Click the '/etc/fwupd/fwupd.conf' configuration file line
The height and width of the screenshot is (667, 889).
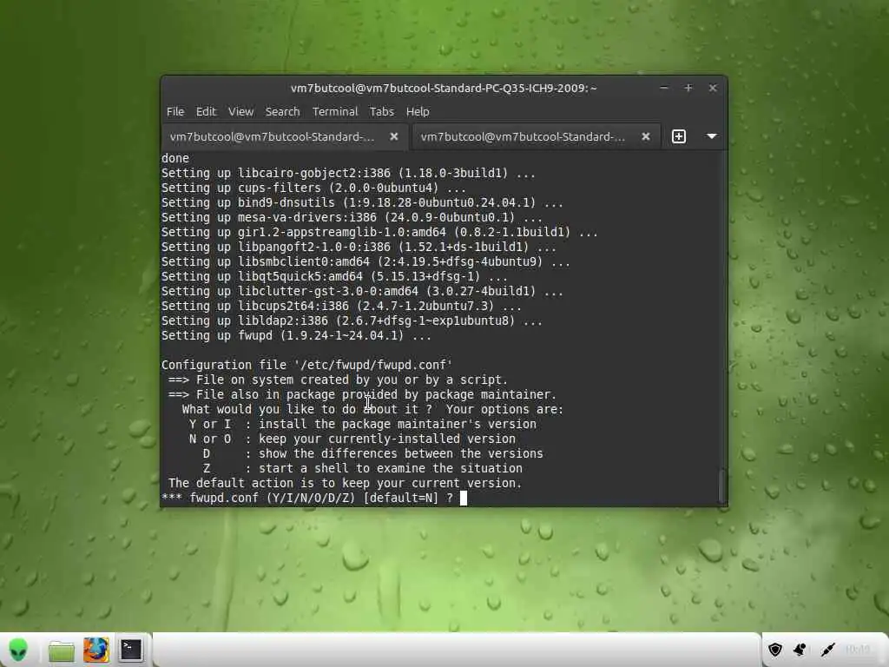tap(306, 365)
